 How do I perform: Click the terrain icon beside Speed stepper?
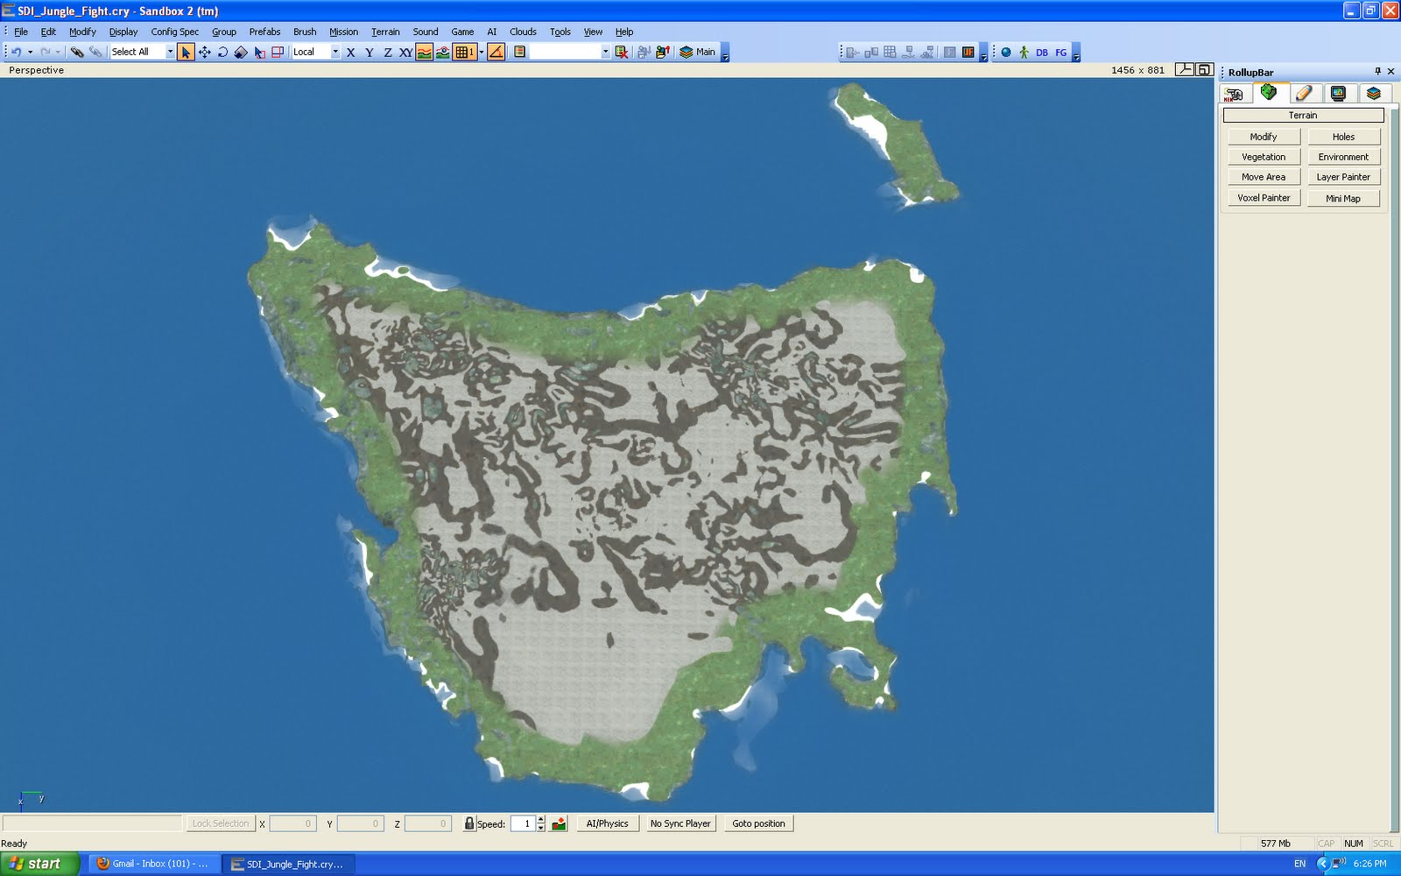pyautogui.click(x=559, y=823)
